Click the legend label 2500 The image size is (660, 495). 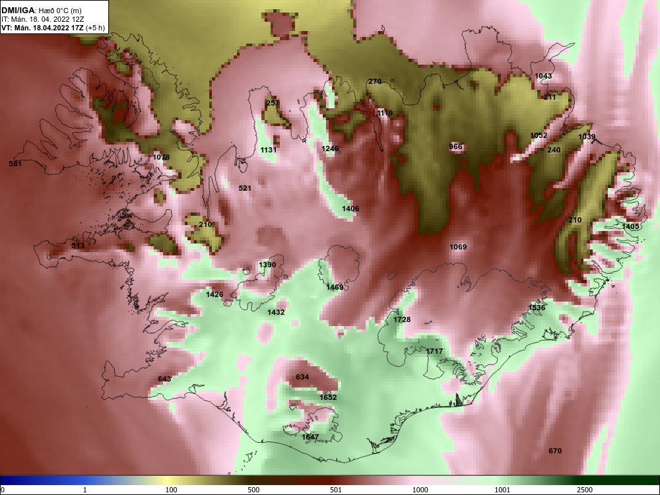[x=585, y=490]
